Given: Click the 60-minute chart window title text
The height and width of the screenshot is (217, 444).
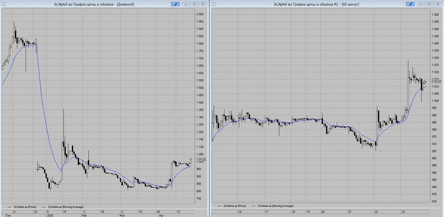Looking at the screenshot, I should tap(316, 4).
